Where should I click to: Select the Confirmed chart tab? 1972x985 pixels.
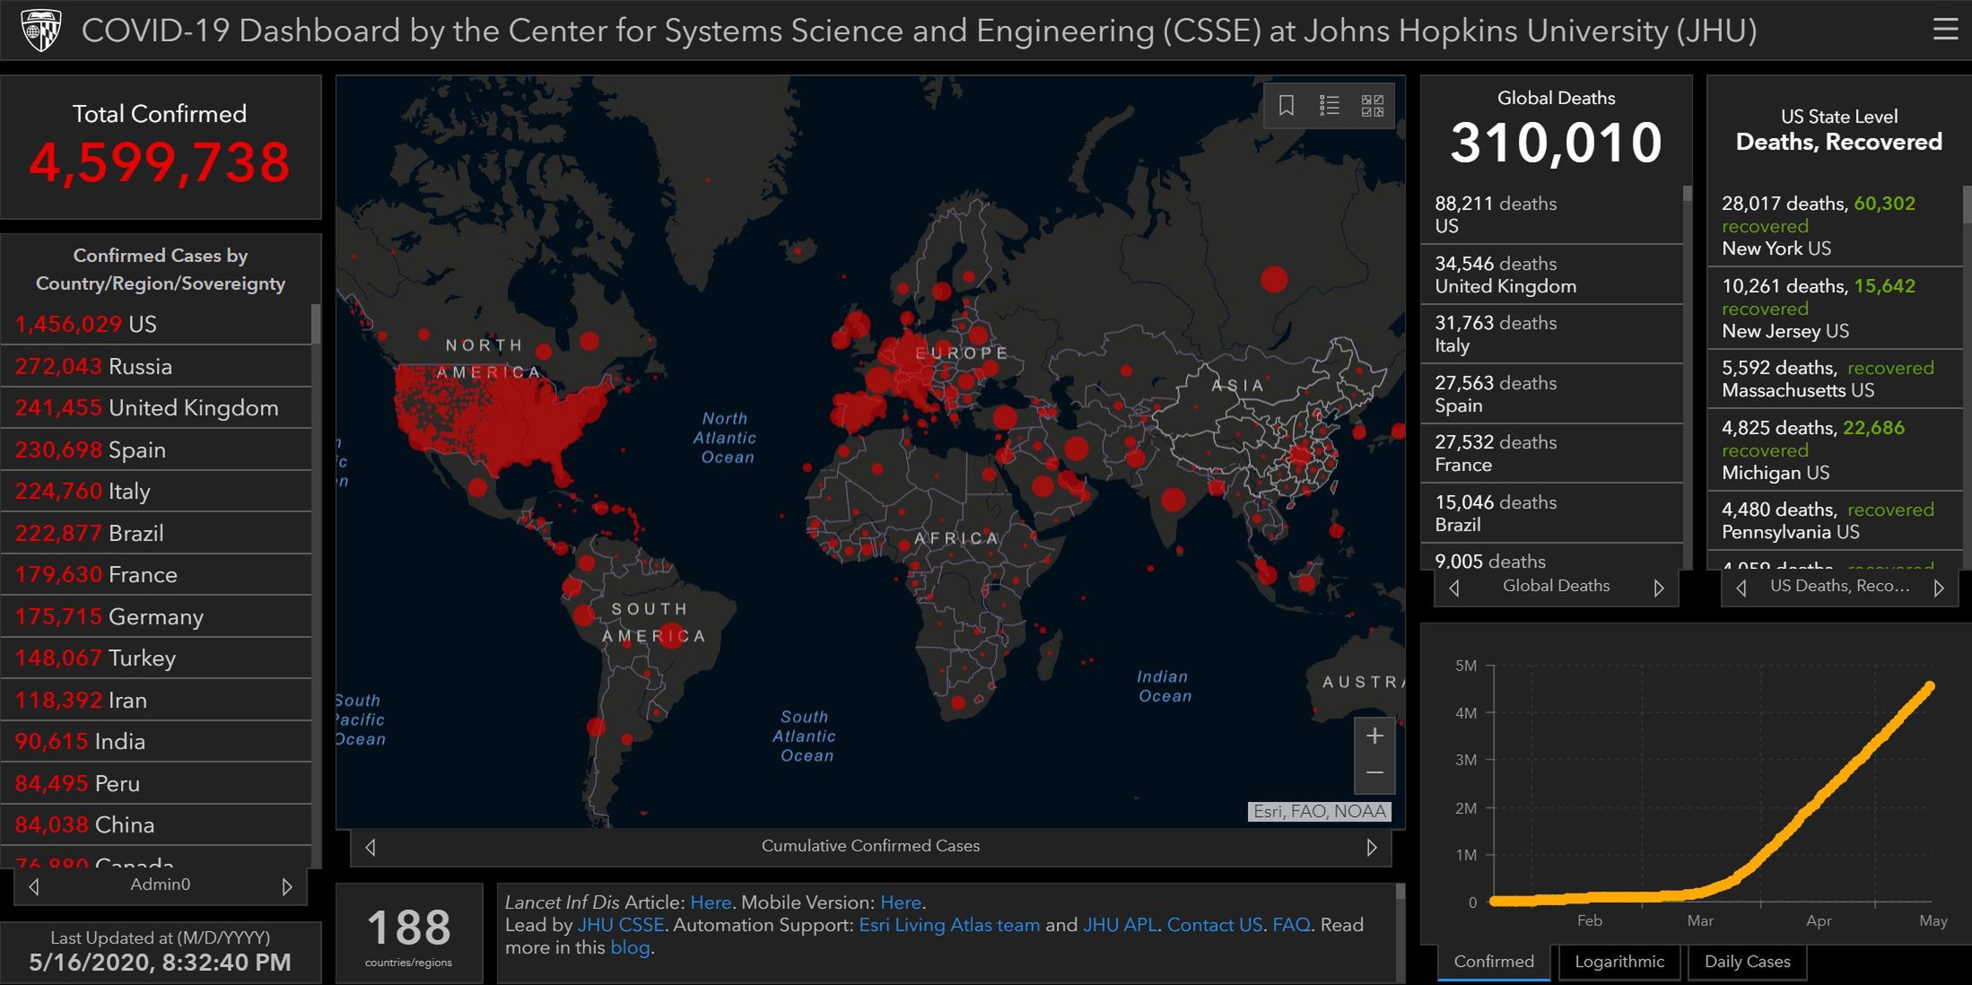[x=1493, y=962]
